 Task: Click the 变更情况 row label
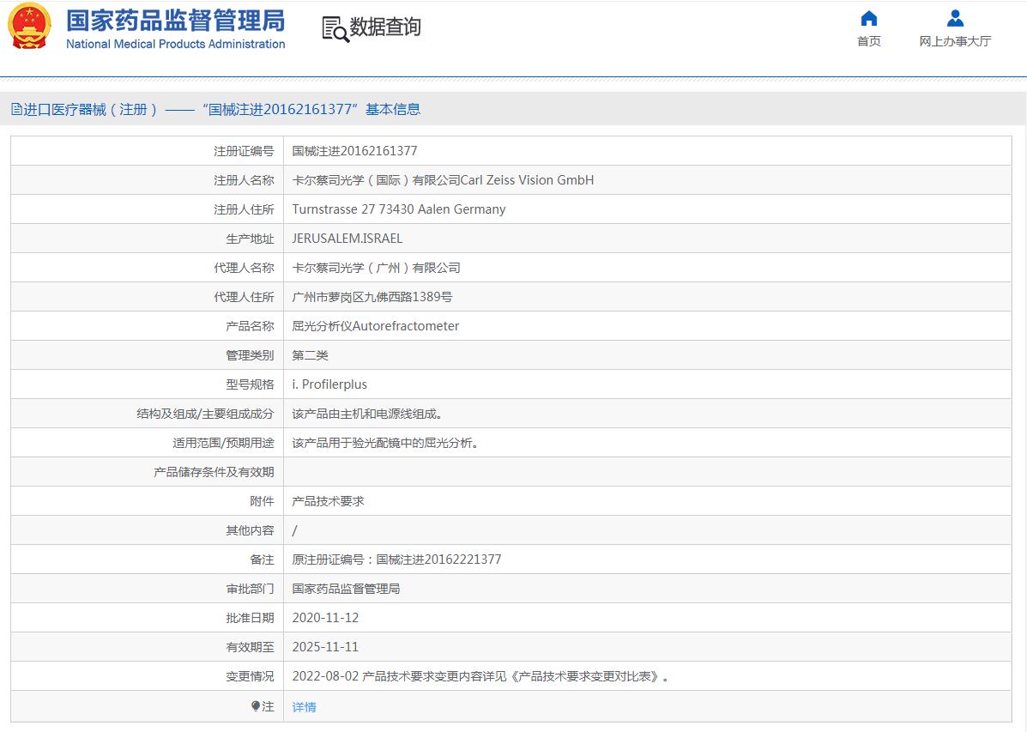[x=251, y=675]
